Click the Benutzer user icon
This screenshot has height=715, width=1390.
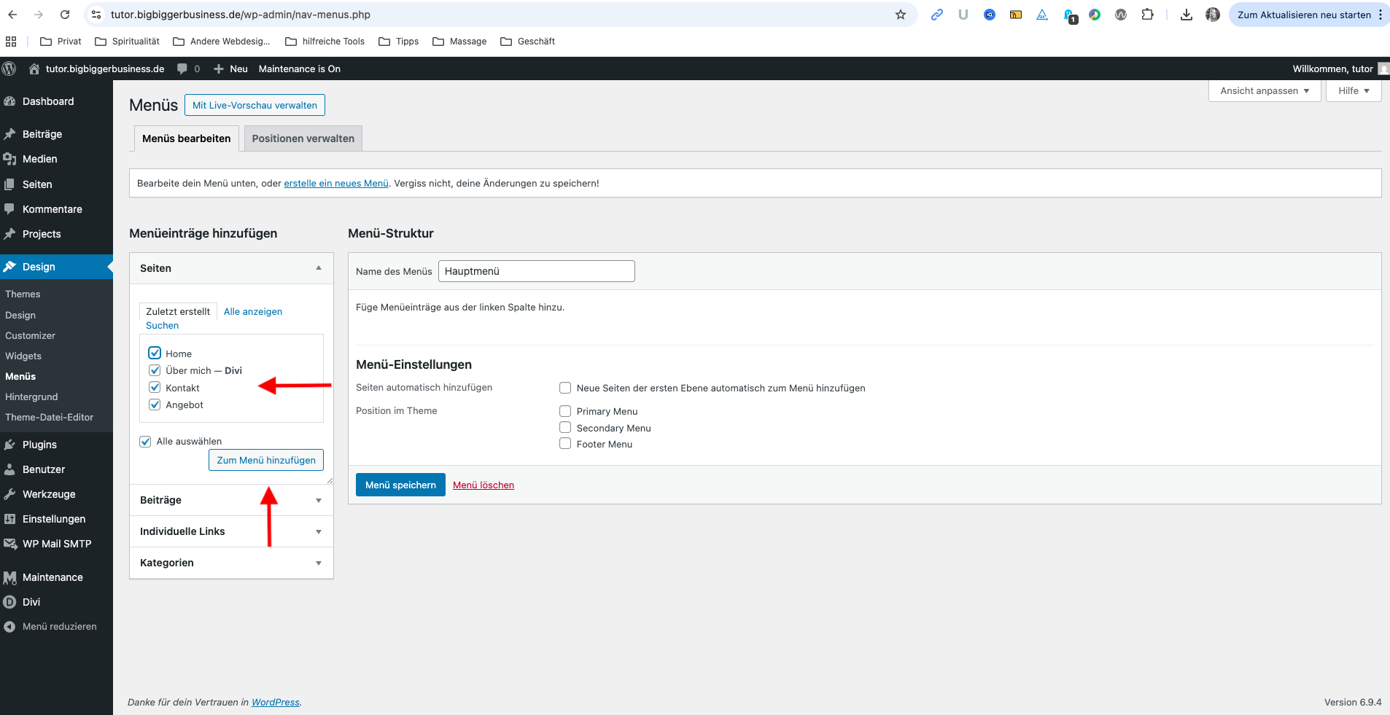click(9, 469)
